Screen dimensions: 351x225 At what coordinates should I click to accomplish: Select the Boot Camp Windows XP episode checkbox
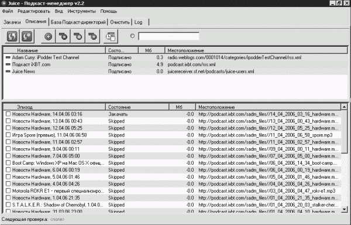pos(8,163)
